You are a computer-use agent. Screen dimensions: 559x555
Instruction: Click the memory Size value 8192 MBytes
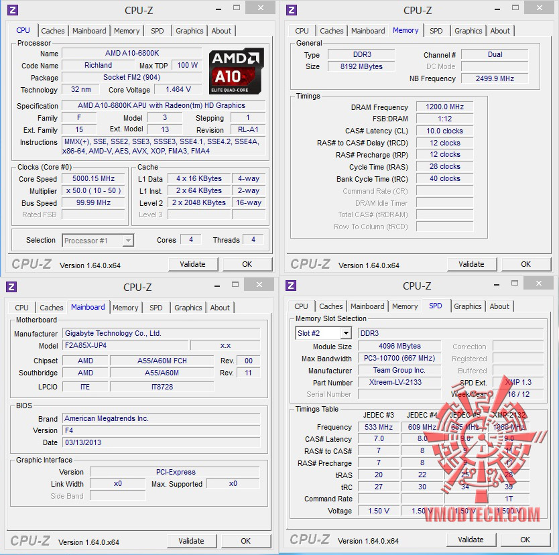click(361, 66)
